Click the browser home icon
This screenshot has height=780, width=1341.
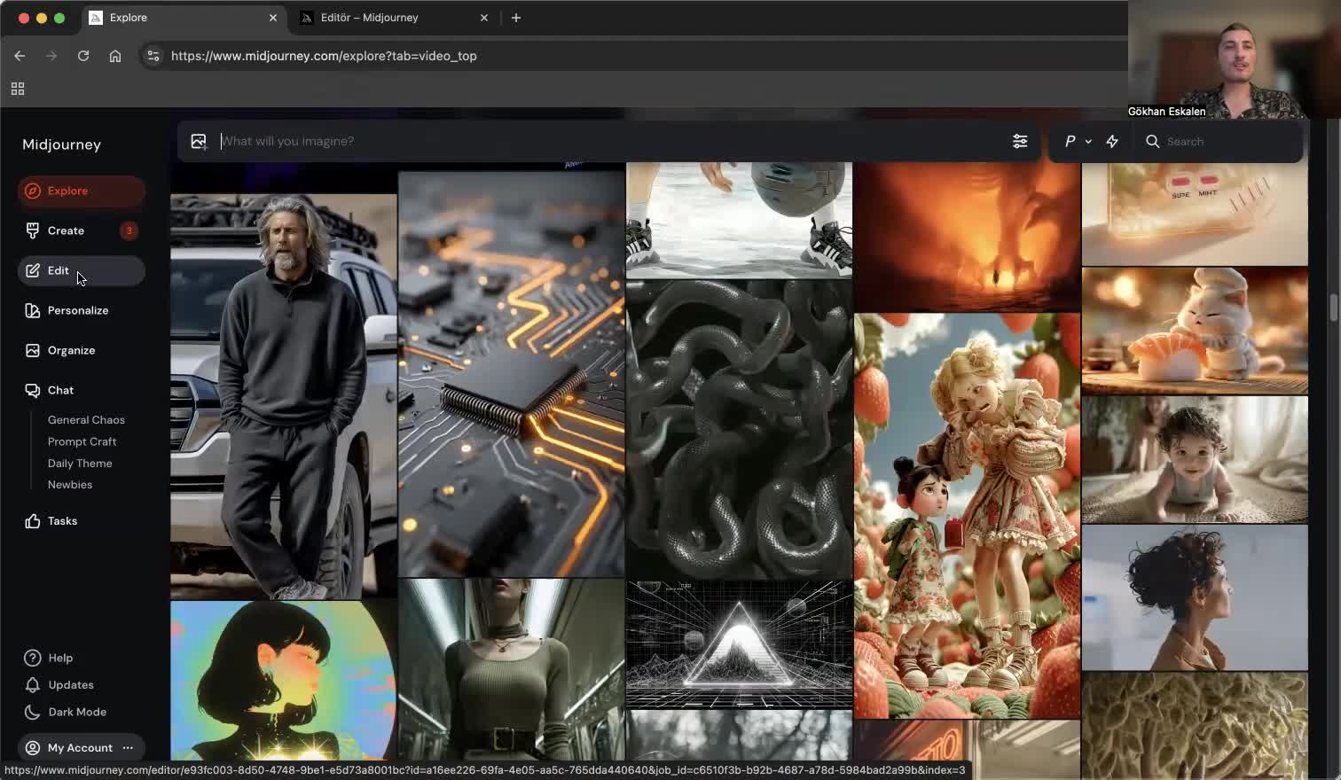tap(115, 56)
